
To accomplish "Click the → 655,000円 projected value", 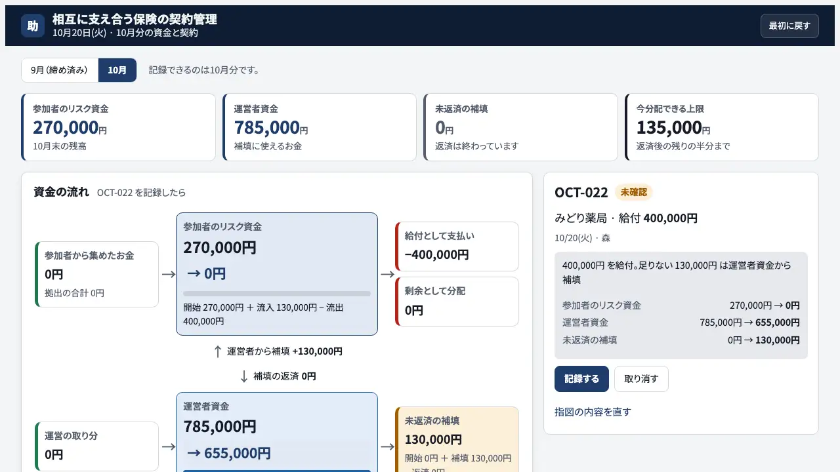I will [228, 453].
